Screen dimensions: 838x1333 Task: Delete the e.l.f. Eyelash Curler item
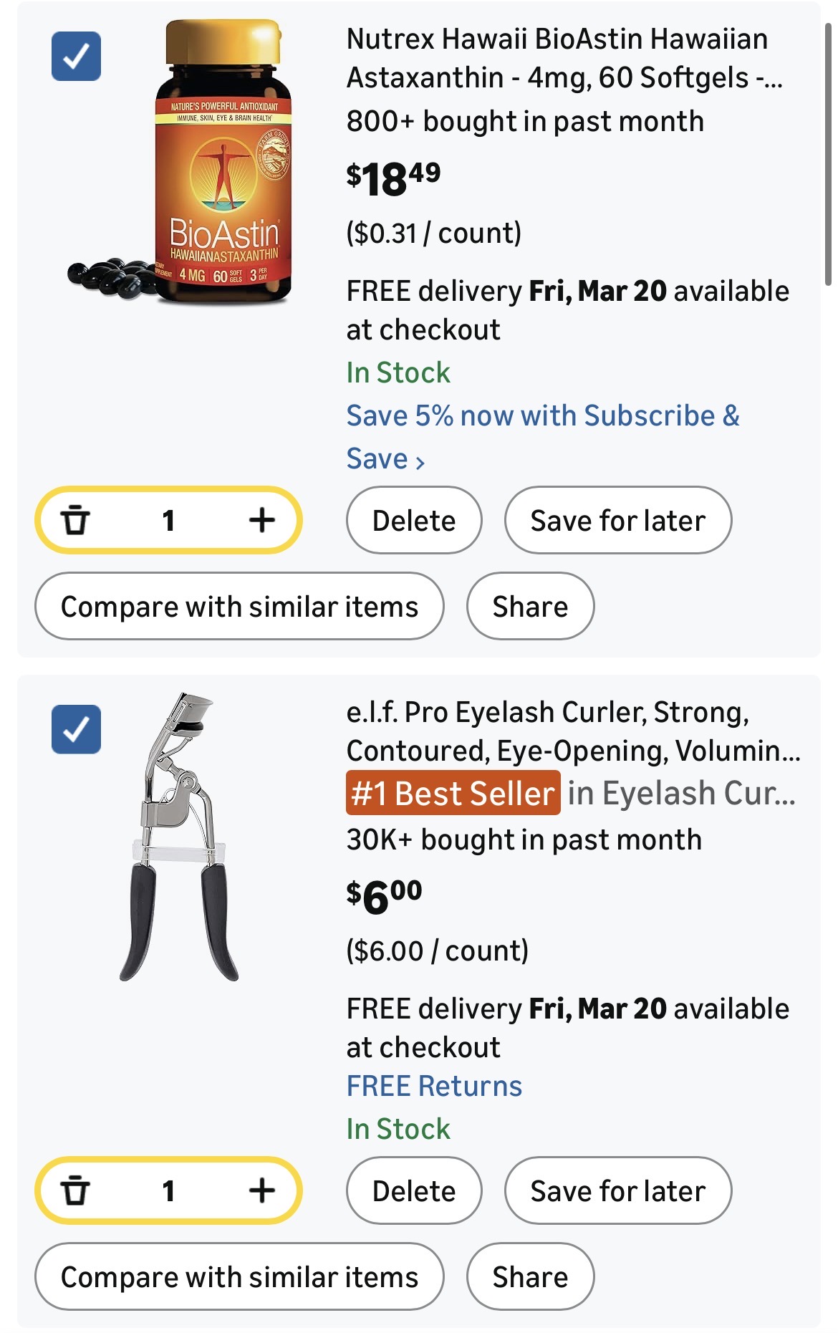coord(414,1190)
